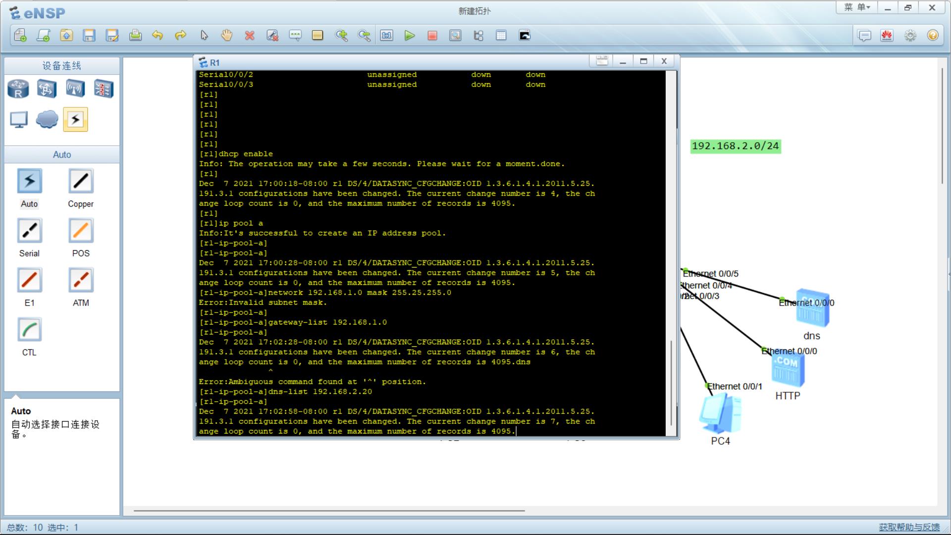This screenshot has width=951, height=535.
Task: Click the text note tool icon
Action: [x=295, y=35]
